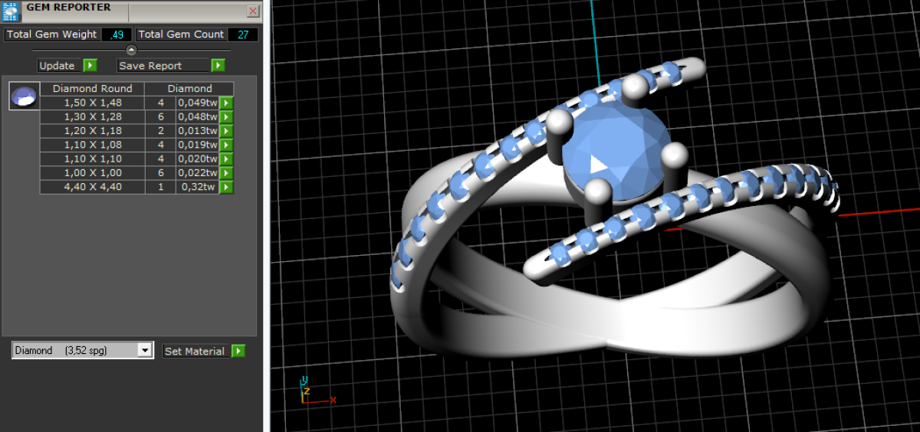The width and height of the screenshot is (920, 432).
Task: Click the green arrow on the 1,30 X 1,28 row
Action: tap(226, 117)
